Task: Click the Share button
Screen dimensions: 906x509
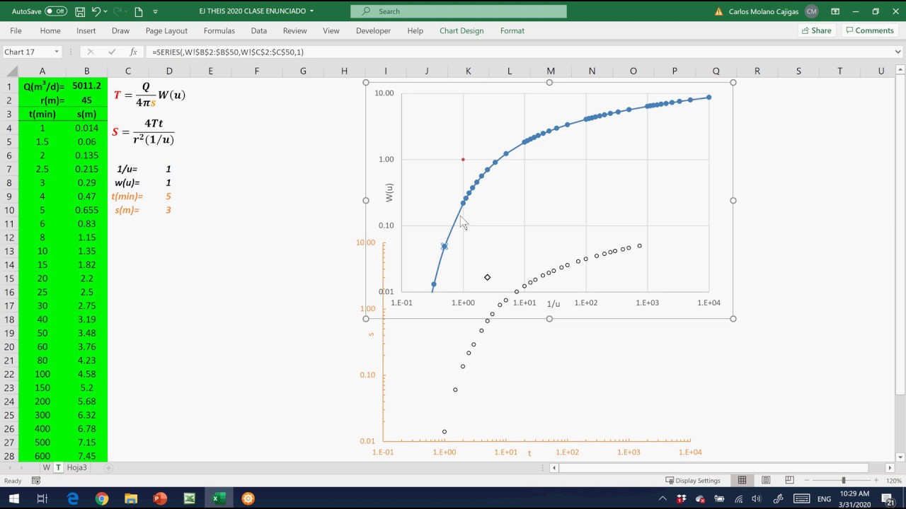Action: coord(816,30)
